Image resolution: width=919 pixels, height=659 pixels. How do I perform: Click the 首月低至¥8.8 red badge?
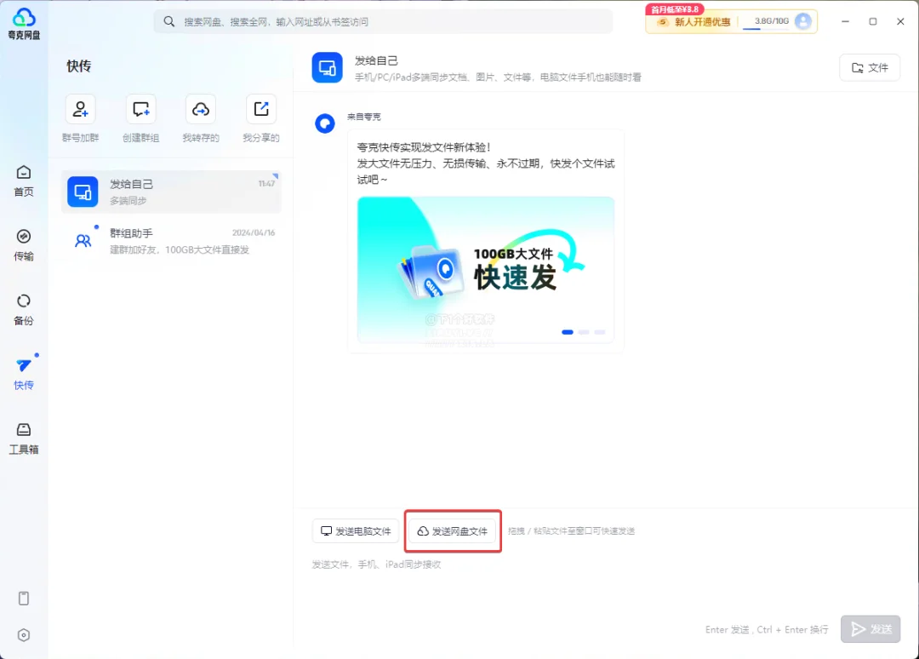pos(675,9)
